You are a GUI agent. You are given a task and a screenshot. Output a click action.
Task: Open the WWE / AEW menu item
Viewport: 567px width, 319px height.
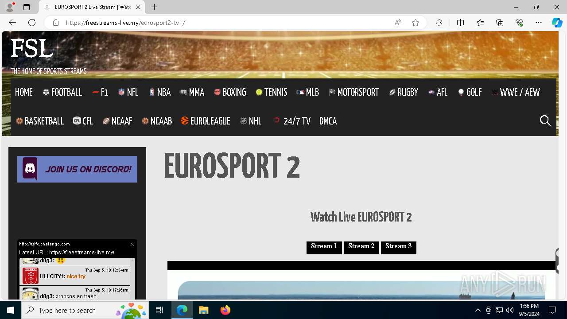(516, 92)
